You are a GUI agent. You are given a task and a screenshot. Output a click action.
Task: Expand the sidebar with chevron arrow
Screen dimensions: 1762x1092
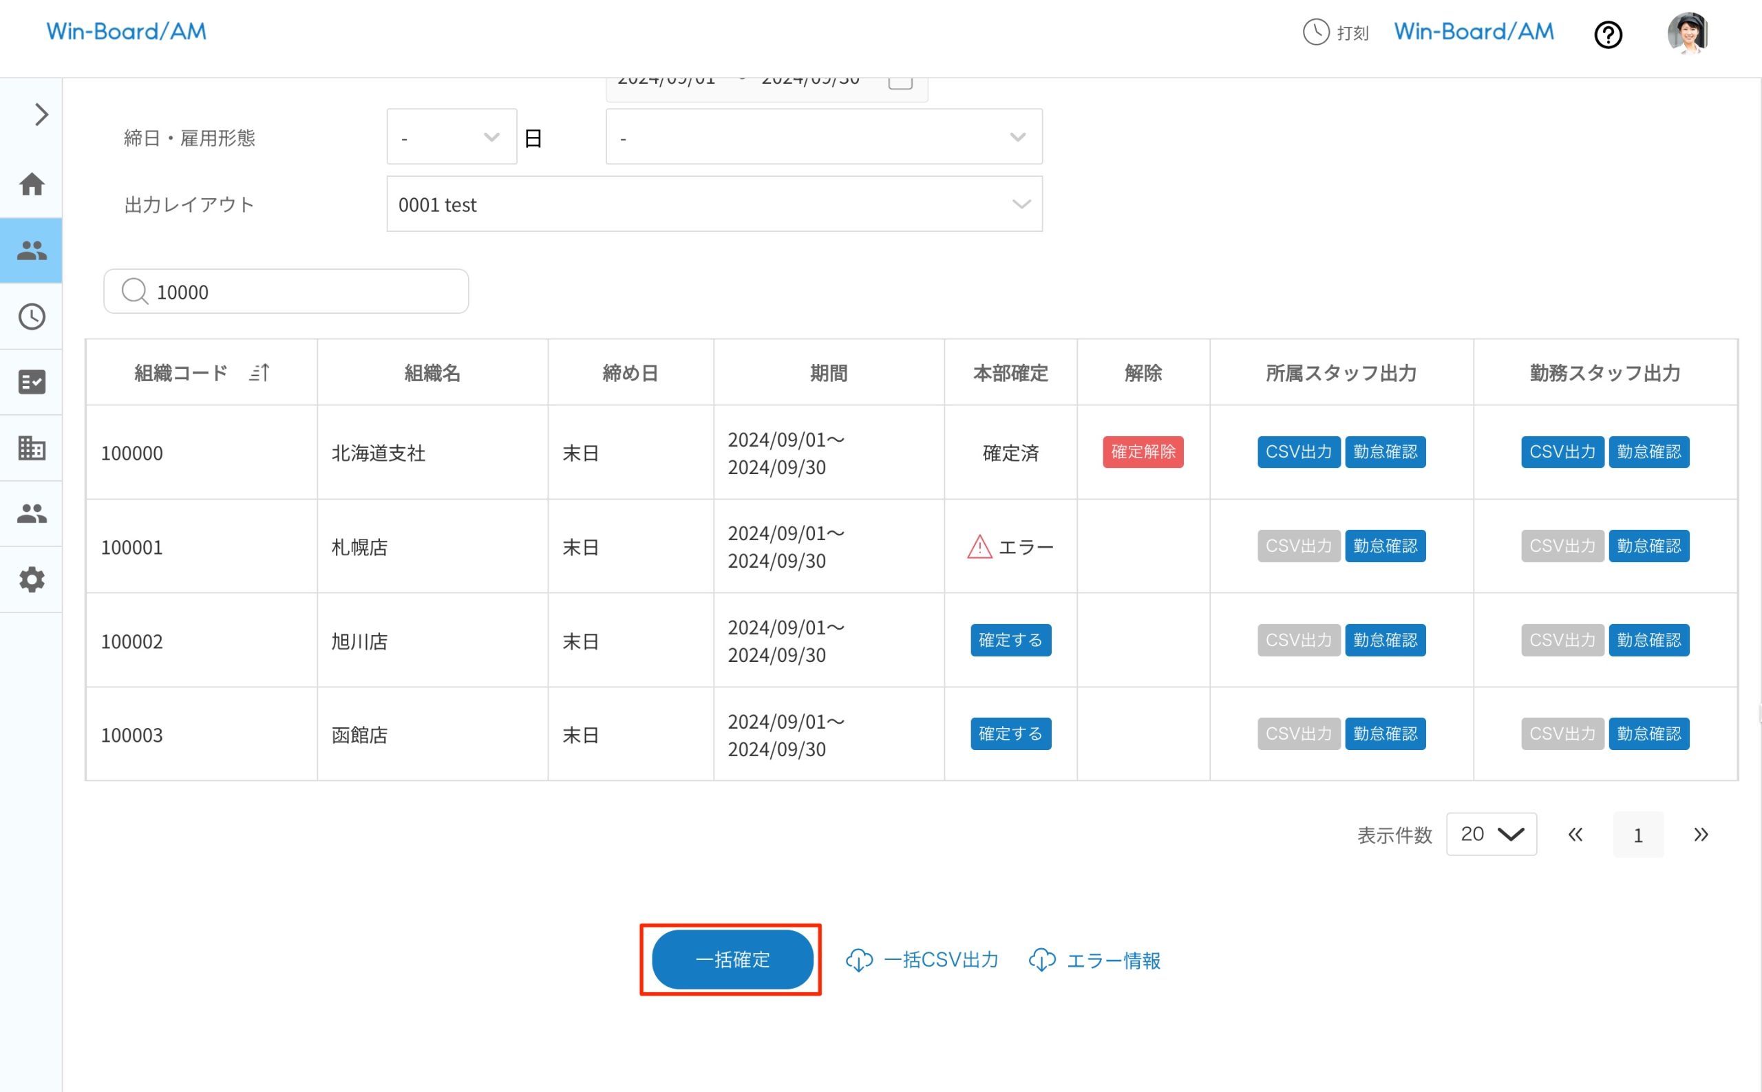(x=41, y=115)
